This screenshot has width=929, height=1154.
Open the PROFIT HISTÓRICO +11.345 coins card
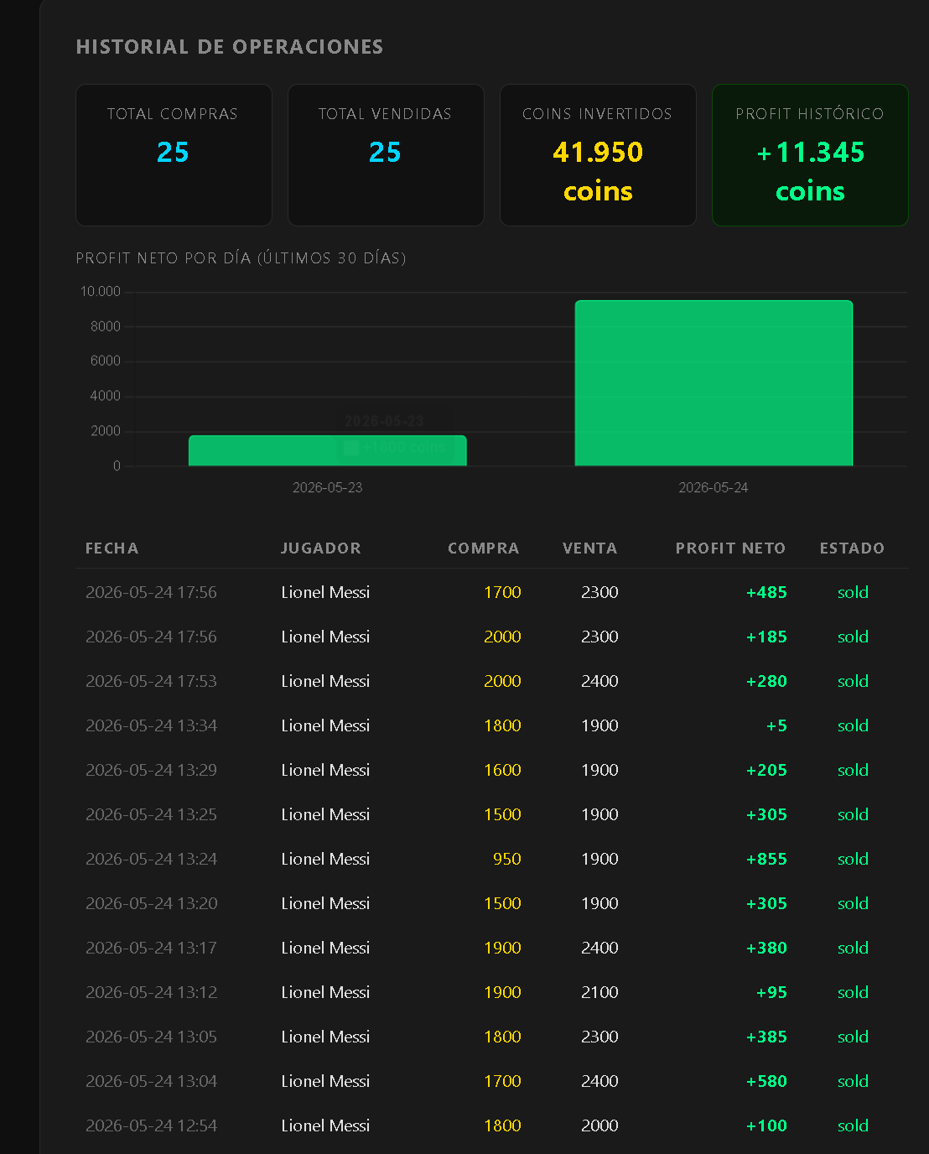point(810,155)
